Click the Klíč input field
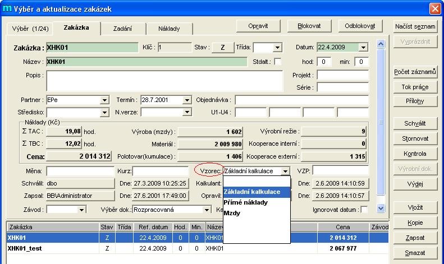This screenshot has width=444, height=264. (x=175, y=47)
